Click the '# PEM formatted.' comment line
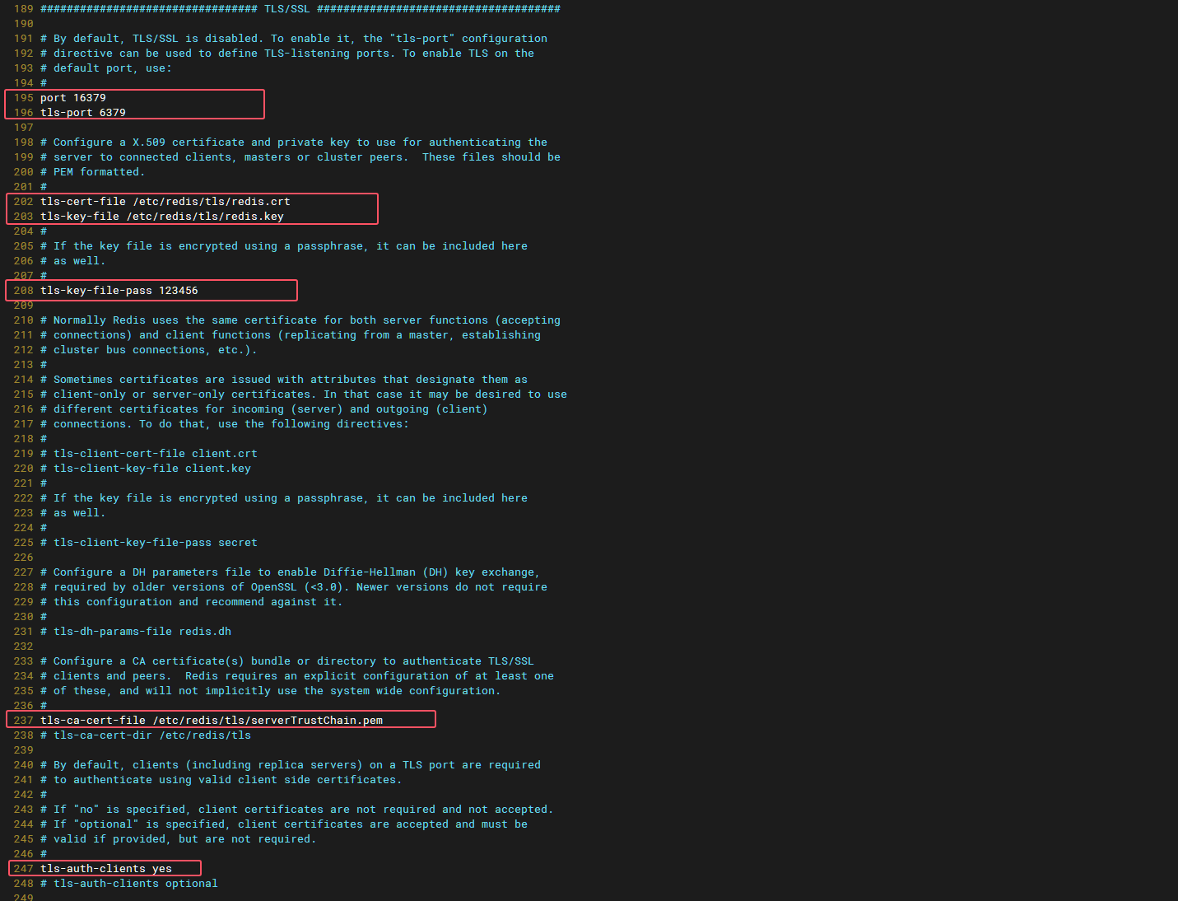The image size is (1178, 901). click(93, 172)
